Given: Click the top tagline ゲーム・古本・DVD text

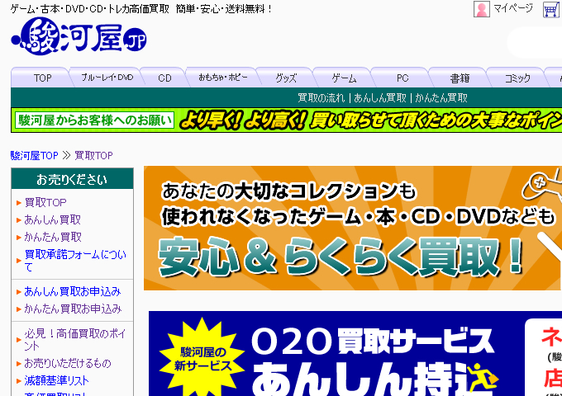Looking at the screenshot, I should coord(141,9).
